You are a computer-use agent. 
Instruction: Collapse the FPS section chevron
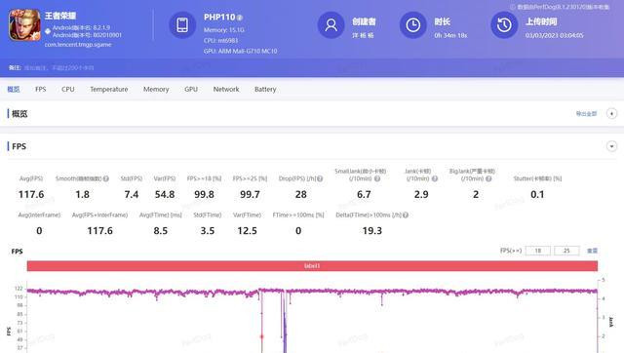coord(611,146)
